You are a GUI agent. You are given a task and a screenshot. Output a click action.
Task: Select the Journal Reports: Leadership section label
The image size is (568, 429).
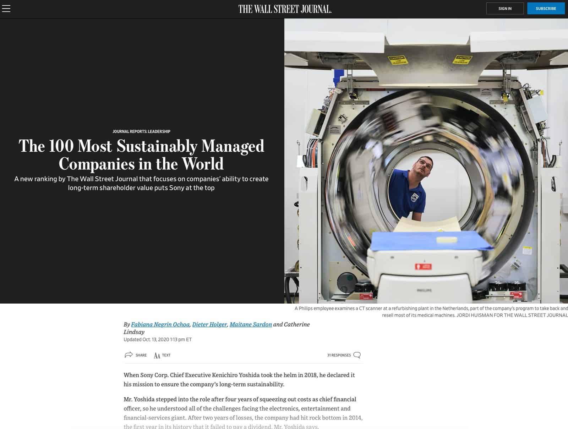tap(141, 131)
